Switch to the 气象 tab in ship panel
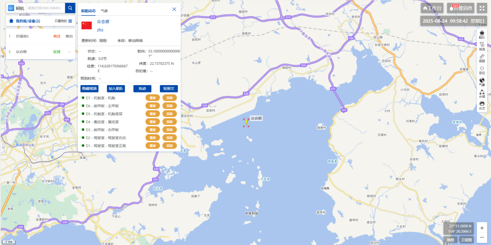The image size is (491, 245). 104,11
